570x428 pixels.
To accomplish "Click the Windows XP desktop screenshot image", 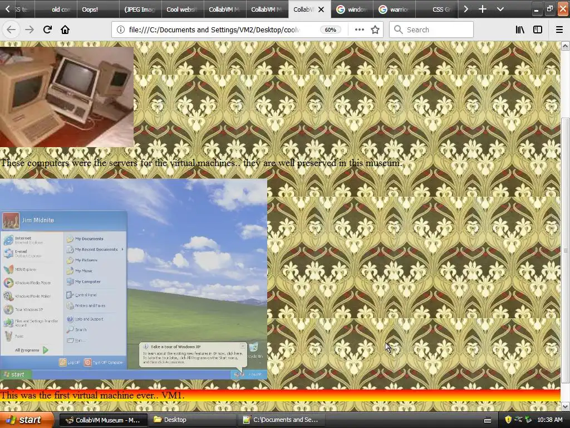I will point(134,279).
